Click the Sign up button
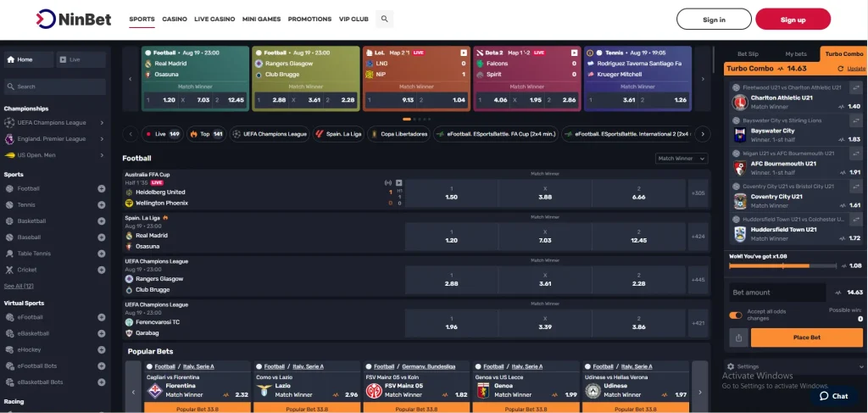Image resolution: width=868 pixels, height=413 pixels. coord(793,20)
